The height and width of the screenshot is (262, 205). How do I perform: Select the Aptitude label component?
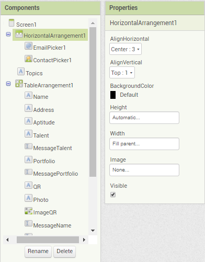point(44,122)
